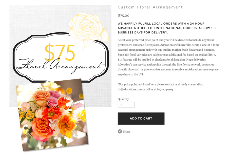Click the 24 hour advance notice heading

click(x=167, y=28)
